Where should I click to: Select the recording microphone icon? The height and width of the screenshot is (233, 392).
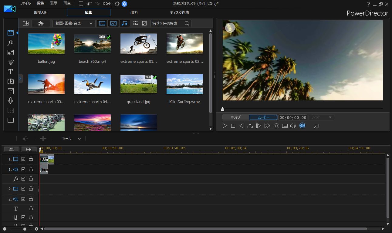click(10, 101)
